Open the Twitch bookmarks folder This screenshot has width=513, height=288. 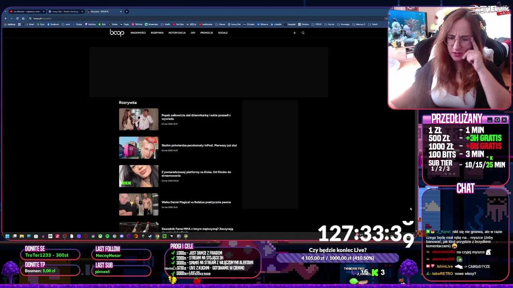373,24
